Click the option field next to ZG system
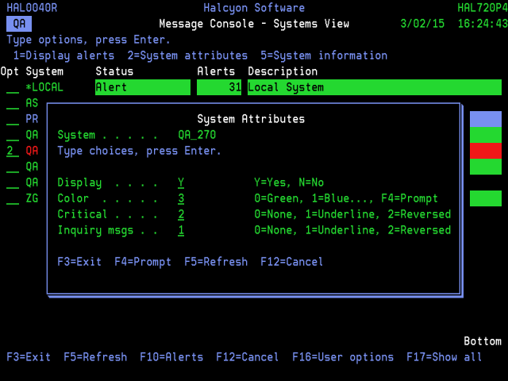The height and width of the screenshot is (381, 508). click(13, 198)
